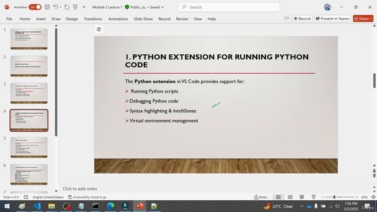The image size is (377, 212).
Task: Select slide 6 thumbnail
Action: [29, 174]
